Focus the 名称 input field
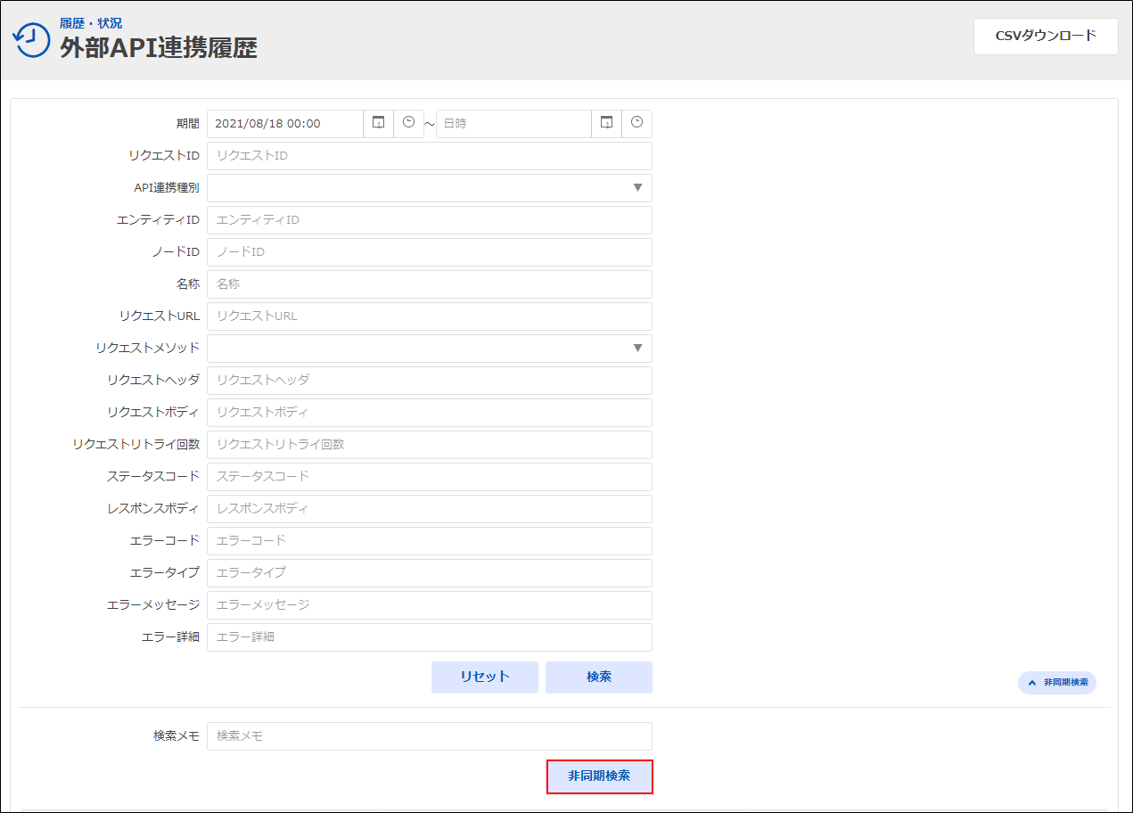 click(x=430, y=284)
